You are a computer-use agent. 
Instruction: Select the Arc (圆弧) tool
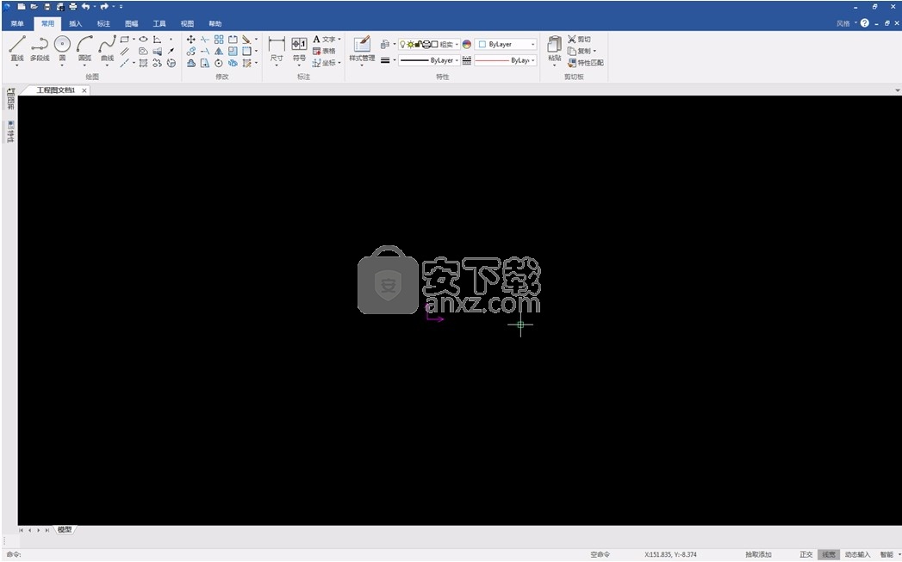[x=84, y=49]
